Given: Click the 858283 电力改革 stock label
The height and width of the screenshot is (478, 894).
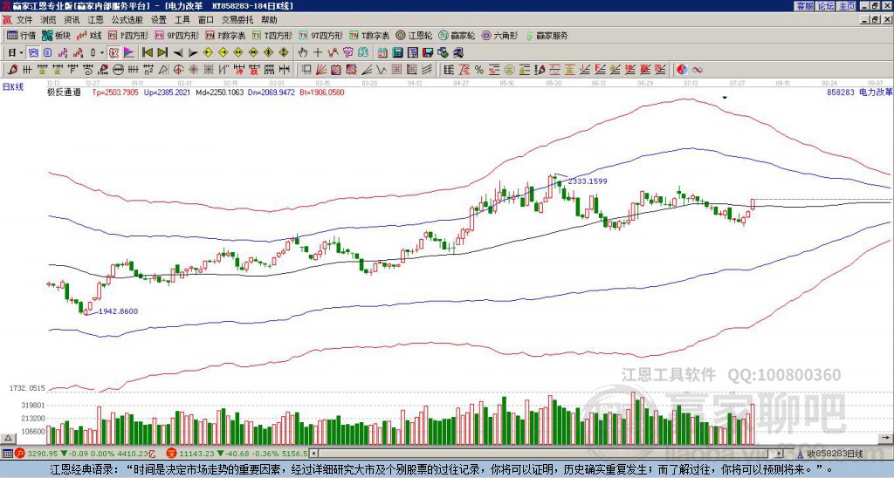Looking at the screenshot, I should 860,92.
